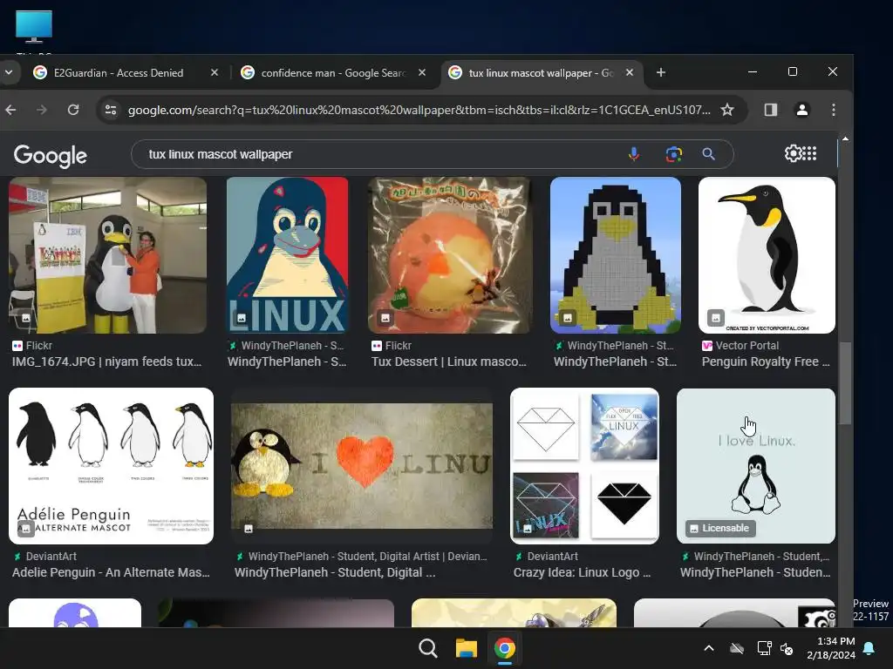This screenshot has height=669, width=893.
Task: Close the tux linux mascot wallpaper tab
Action: point(630,72)
